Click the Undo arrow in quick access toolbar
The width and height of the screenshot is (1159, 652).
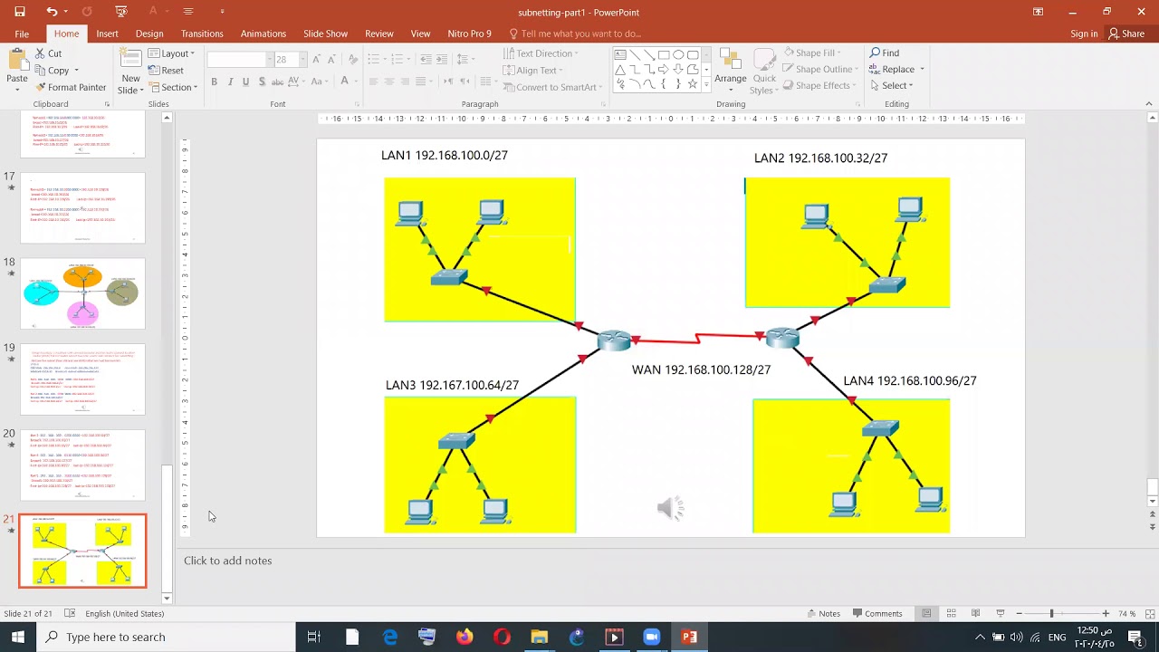53,12
